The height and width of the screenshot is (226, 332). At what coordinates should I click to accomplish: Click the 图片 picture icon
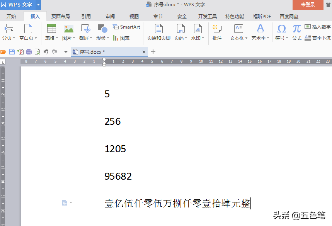click(x=68, y=29)
